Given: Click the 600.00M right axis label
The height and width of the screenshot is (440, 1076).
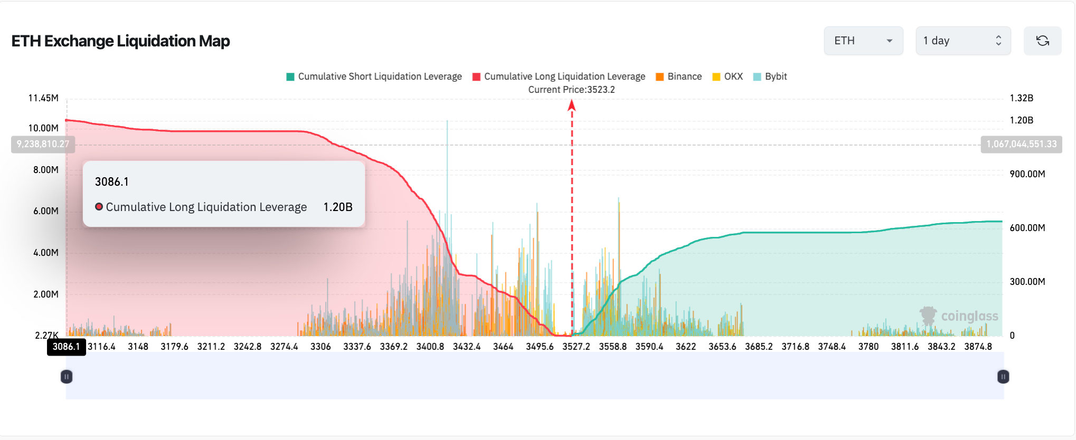Looking at the screenshot, I should [x=1027, y=228].
